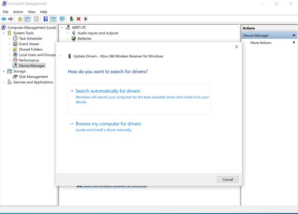The width and height of the screenshot is (298, 214).
Task: Toggle the Show/Hide Action Pane icon
Action: 53,19
